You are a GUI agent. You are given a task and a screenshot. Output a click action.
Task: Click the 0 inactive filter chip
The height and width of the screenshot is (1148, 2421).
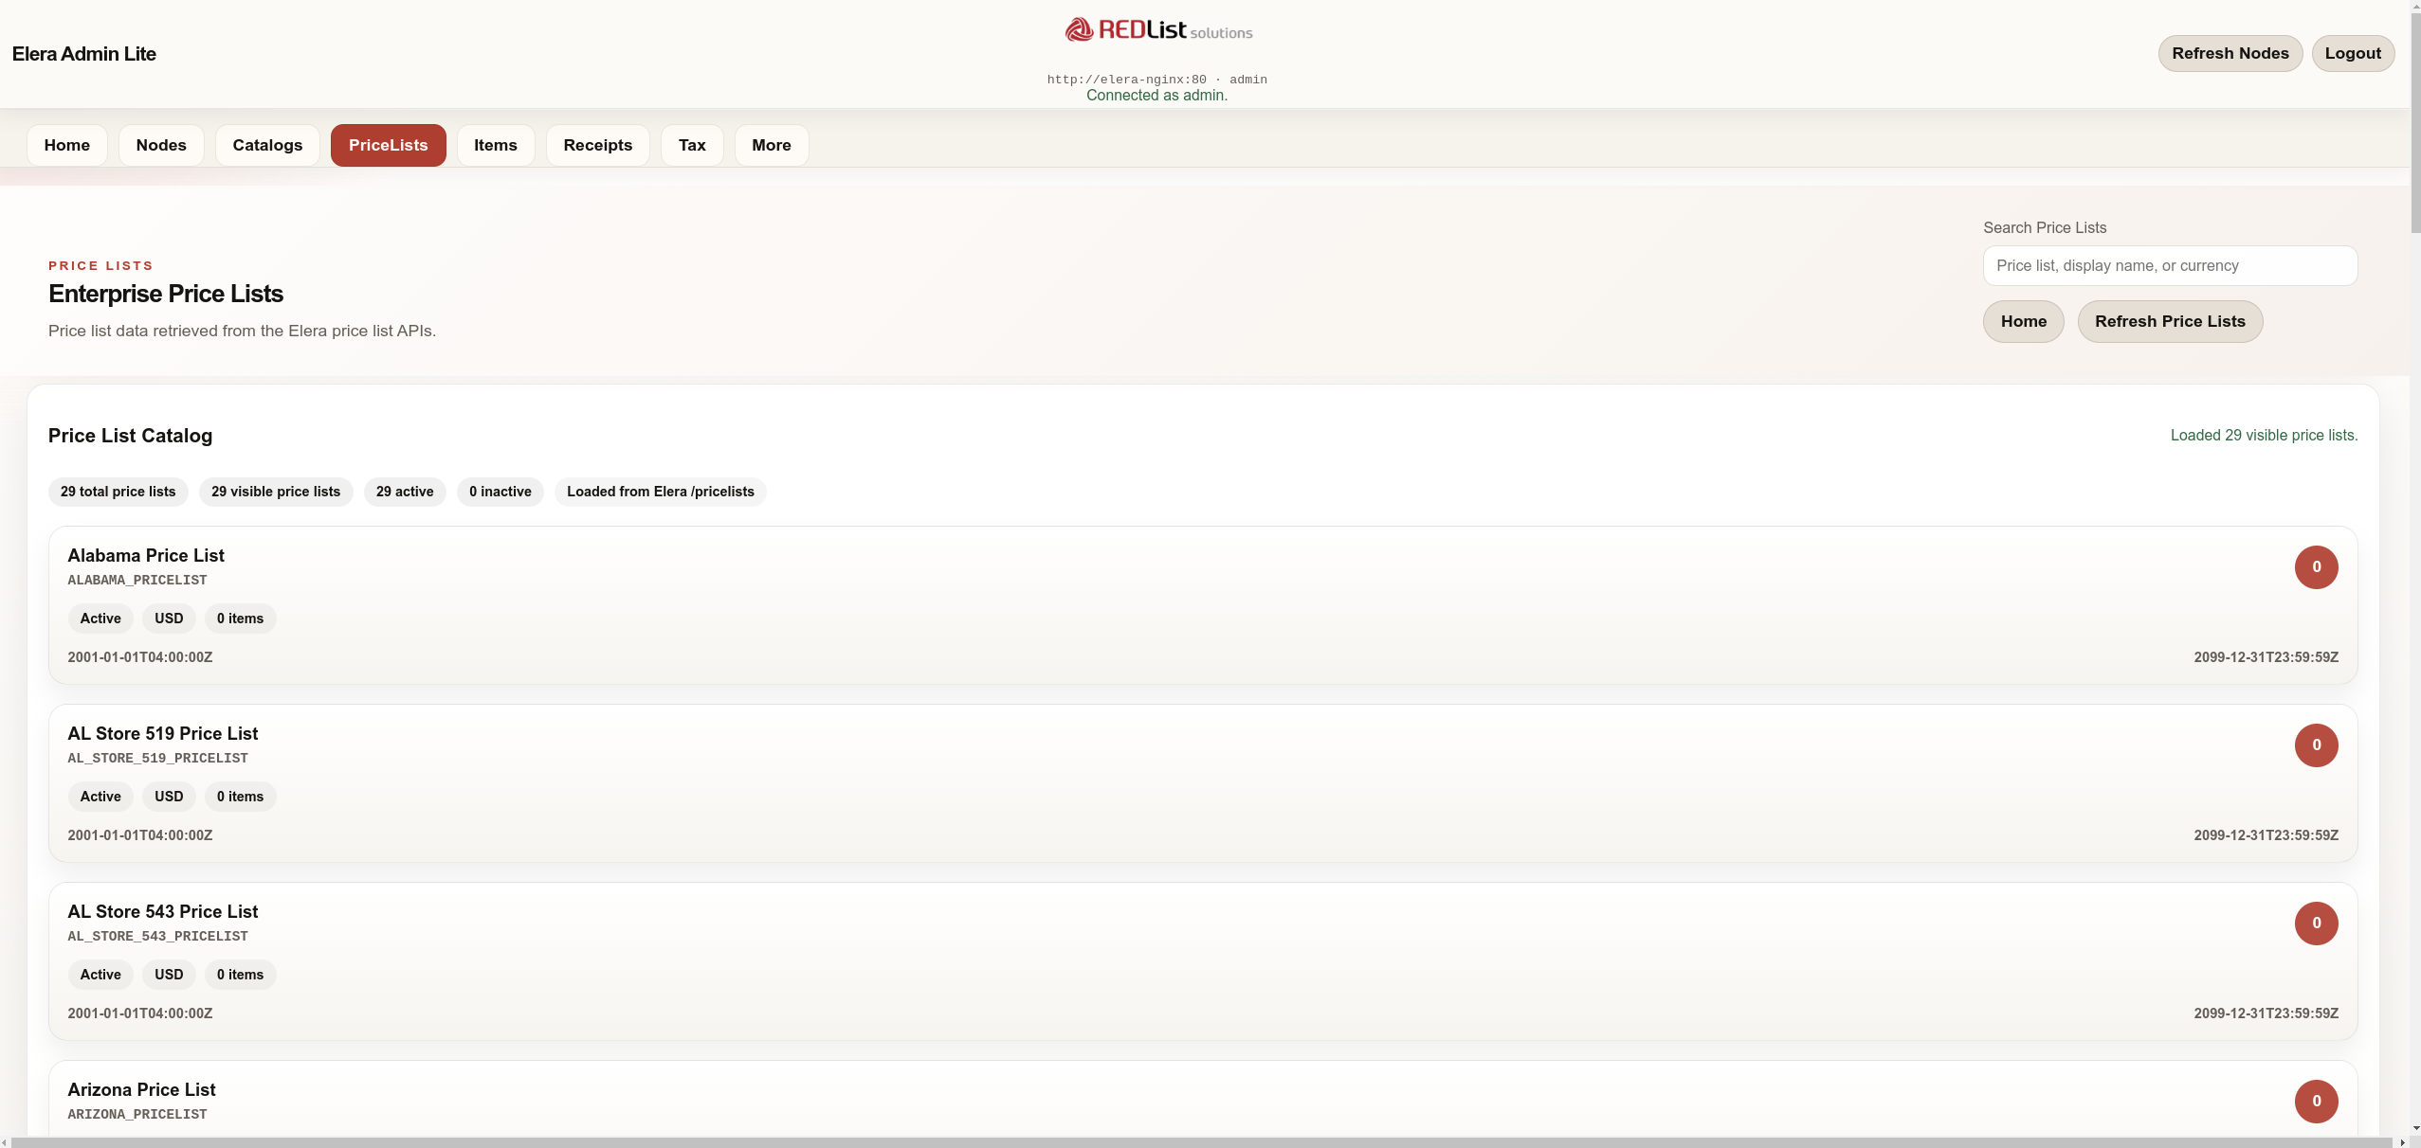[500, 492]
